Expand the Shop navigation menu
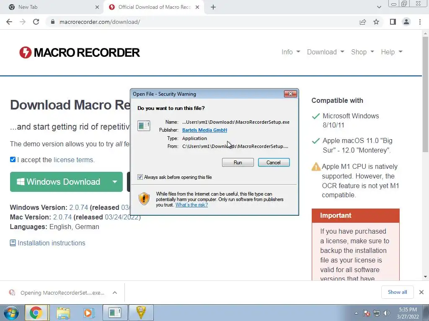 pyautogui.click(x=362, y=52)
